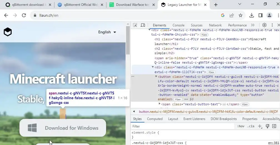Screen dimensions: 280x145
Task: Open a new browser tab with plus
Action: tap(216, 5)
